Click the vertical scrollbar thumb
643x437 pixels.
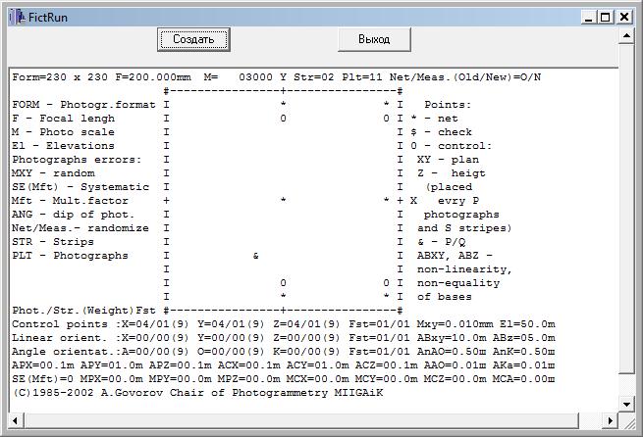click(626, 209)
